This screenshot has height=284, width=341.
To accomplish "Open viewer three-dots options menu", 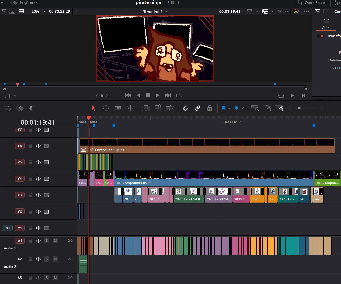I will (306, 11).
